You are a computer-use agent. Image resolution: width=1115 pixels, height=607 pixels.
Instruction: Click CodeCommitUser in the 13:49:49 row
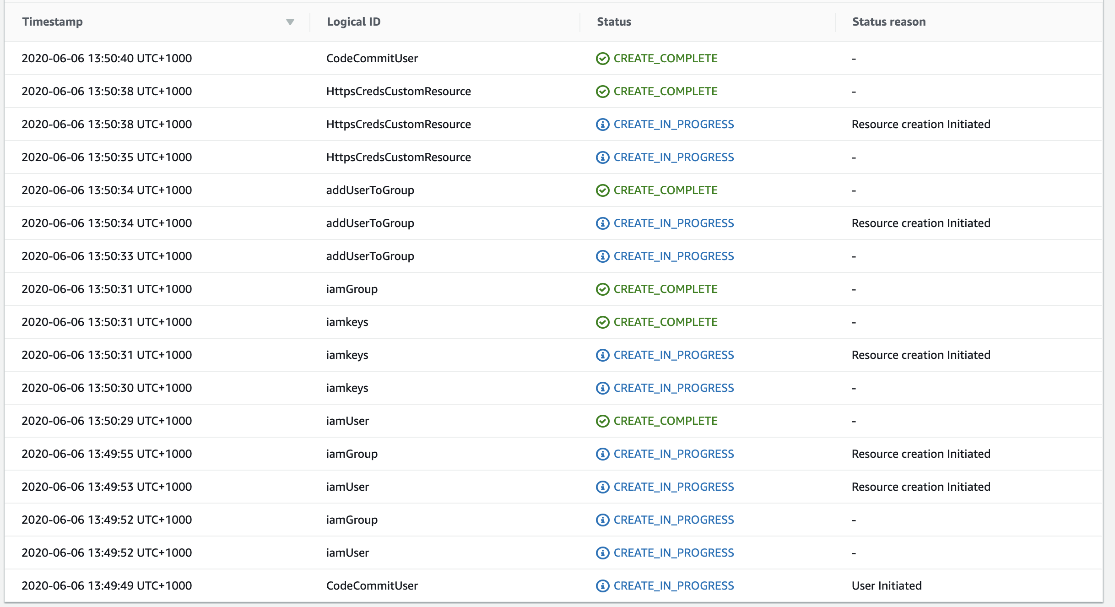tap(372, 586)
